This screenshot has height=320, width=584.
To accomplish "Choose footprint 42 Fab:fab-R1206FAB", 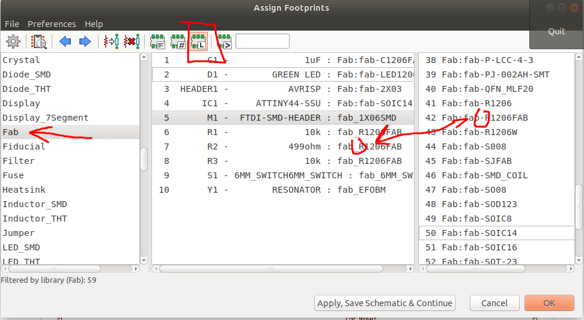I will [x=496, y=118].
